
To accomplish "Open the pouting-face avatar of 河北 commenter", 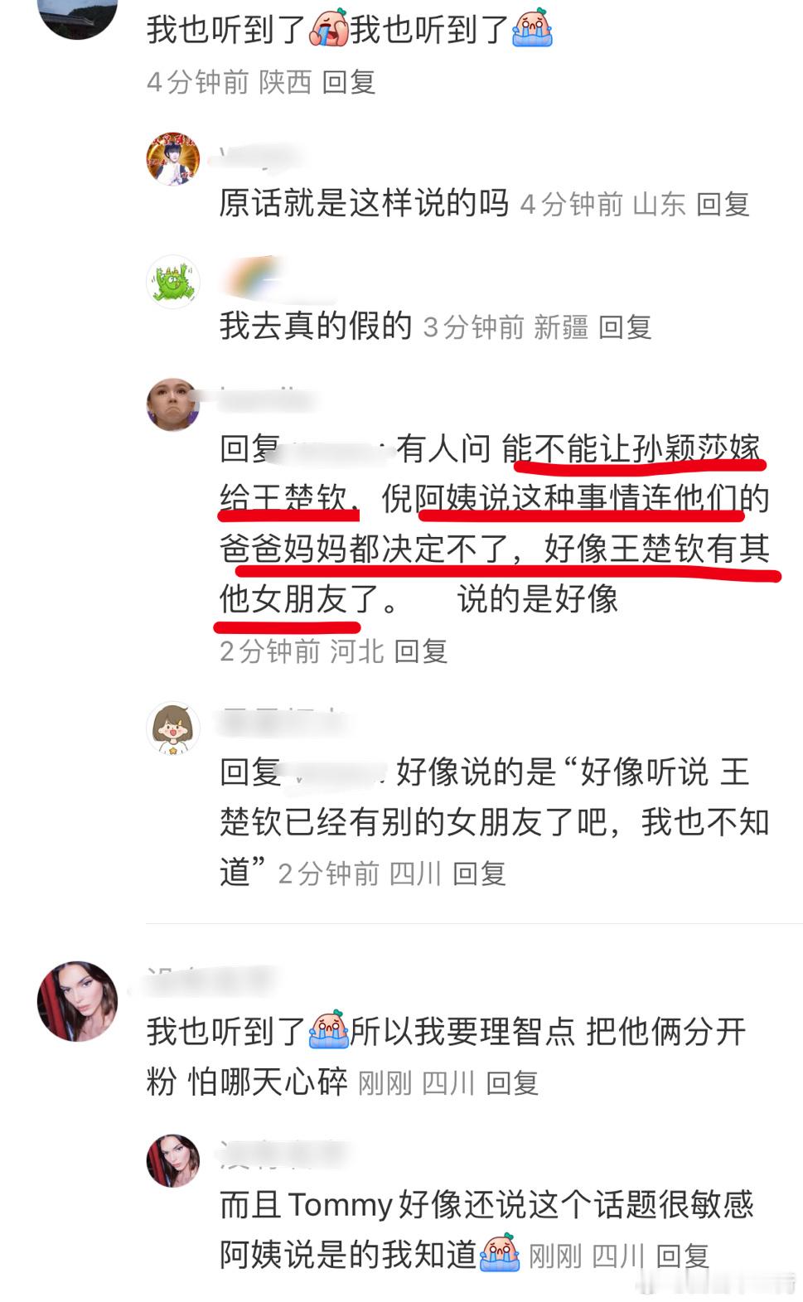I will [173, 404].
